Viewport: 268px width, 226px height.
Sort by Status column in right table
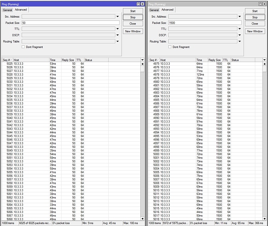pyautogui.click(x=243, y=60)
